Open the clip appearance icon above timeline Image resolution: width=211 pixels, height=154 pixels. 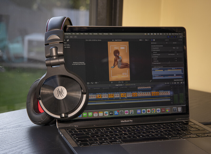pos(178,83)
